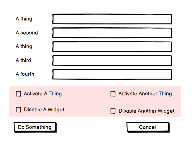Focus the A second text field
The height and width of the screenshot is (142, 192).
click(x=112, y=33)
